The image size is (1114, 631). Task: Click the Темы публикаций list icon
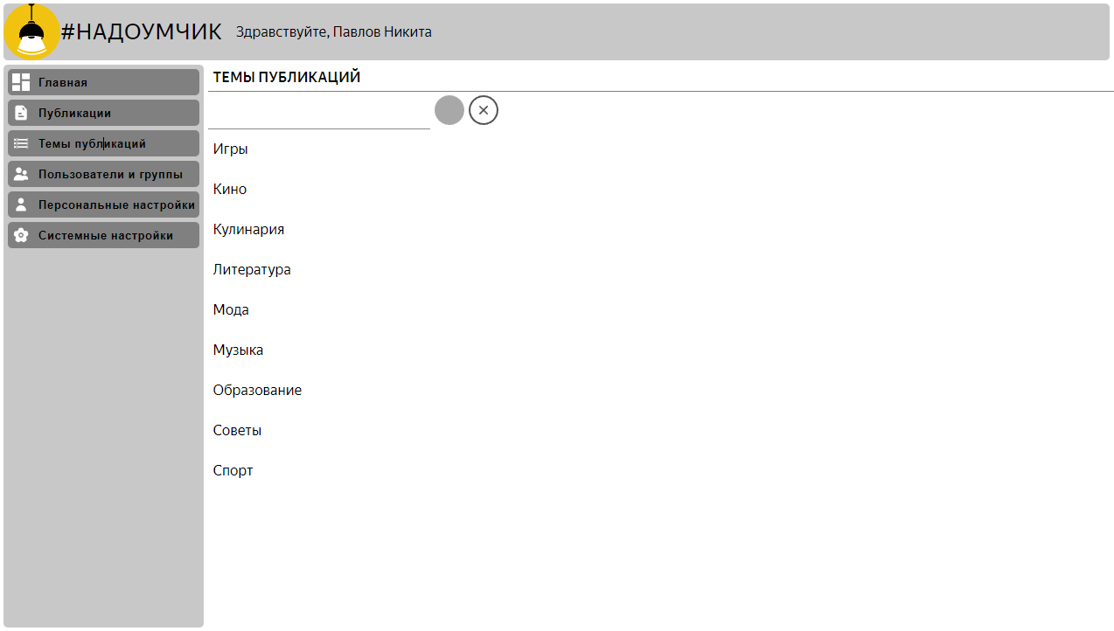[21, 143]
